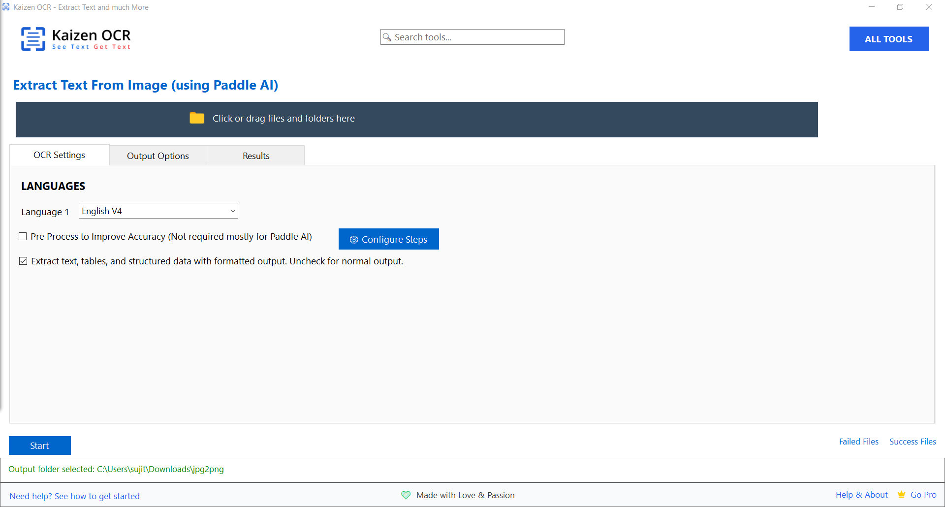The image size is (945, 507).
Task: Switch to the Output Options tab
Action: pos(157,156)
